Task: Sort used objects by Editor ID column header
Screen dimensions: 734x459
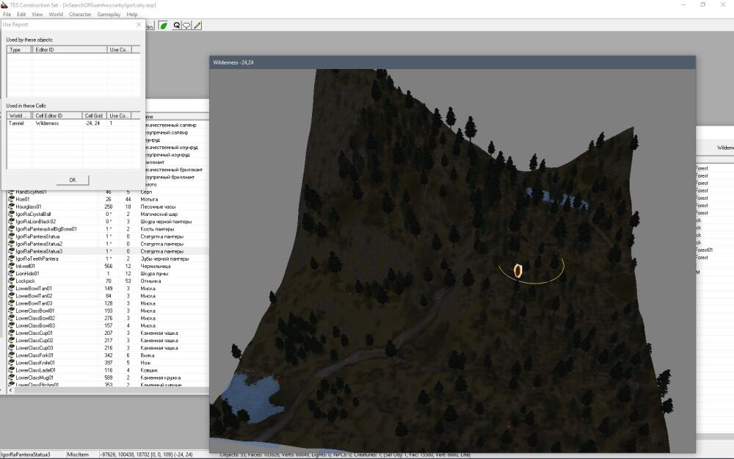Action: click(69, 49)
